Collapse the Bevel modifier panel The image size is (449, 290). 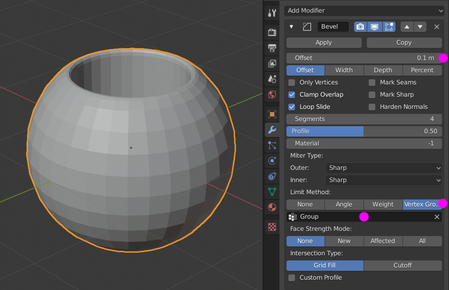pos(290,27)
